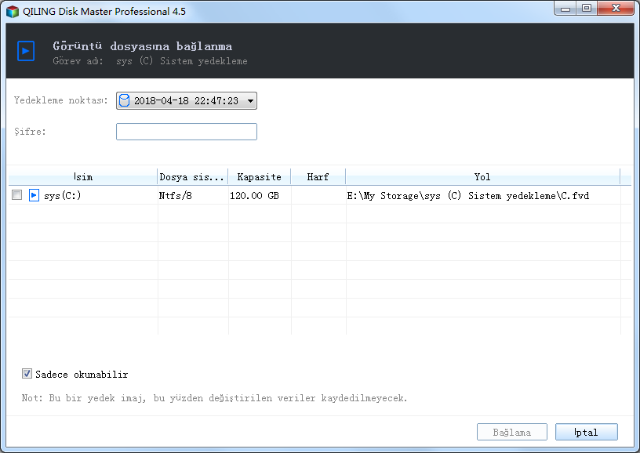The height and width of the screenshot is (453, 640).
Task: Minimize the QILING Disk Master window
Action: coord(565,8)
